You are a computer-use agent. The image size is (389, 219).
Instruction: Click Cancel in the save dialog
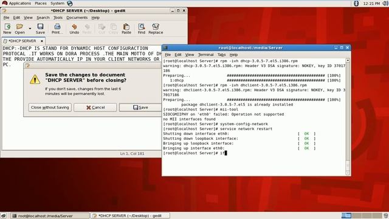tap(95, 107)
